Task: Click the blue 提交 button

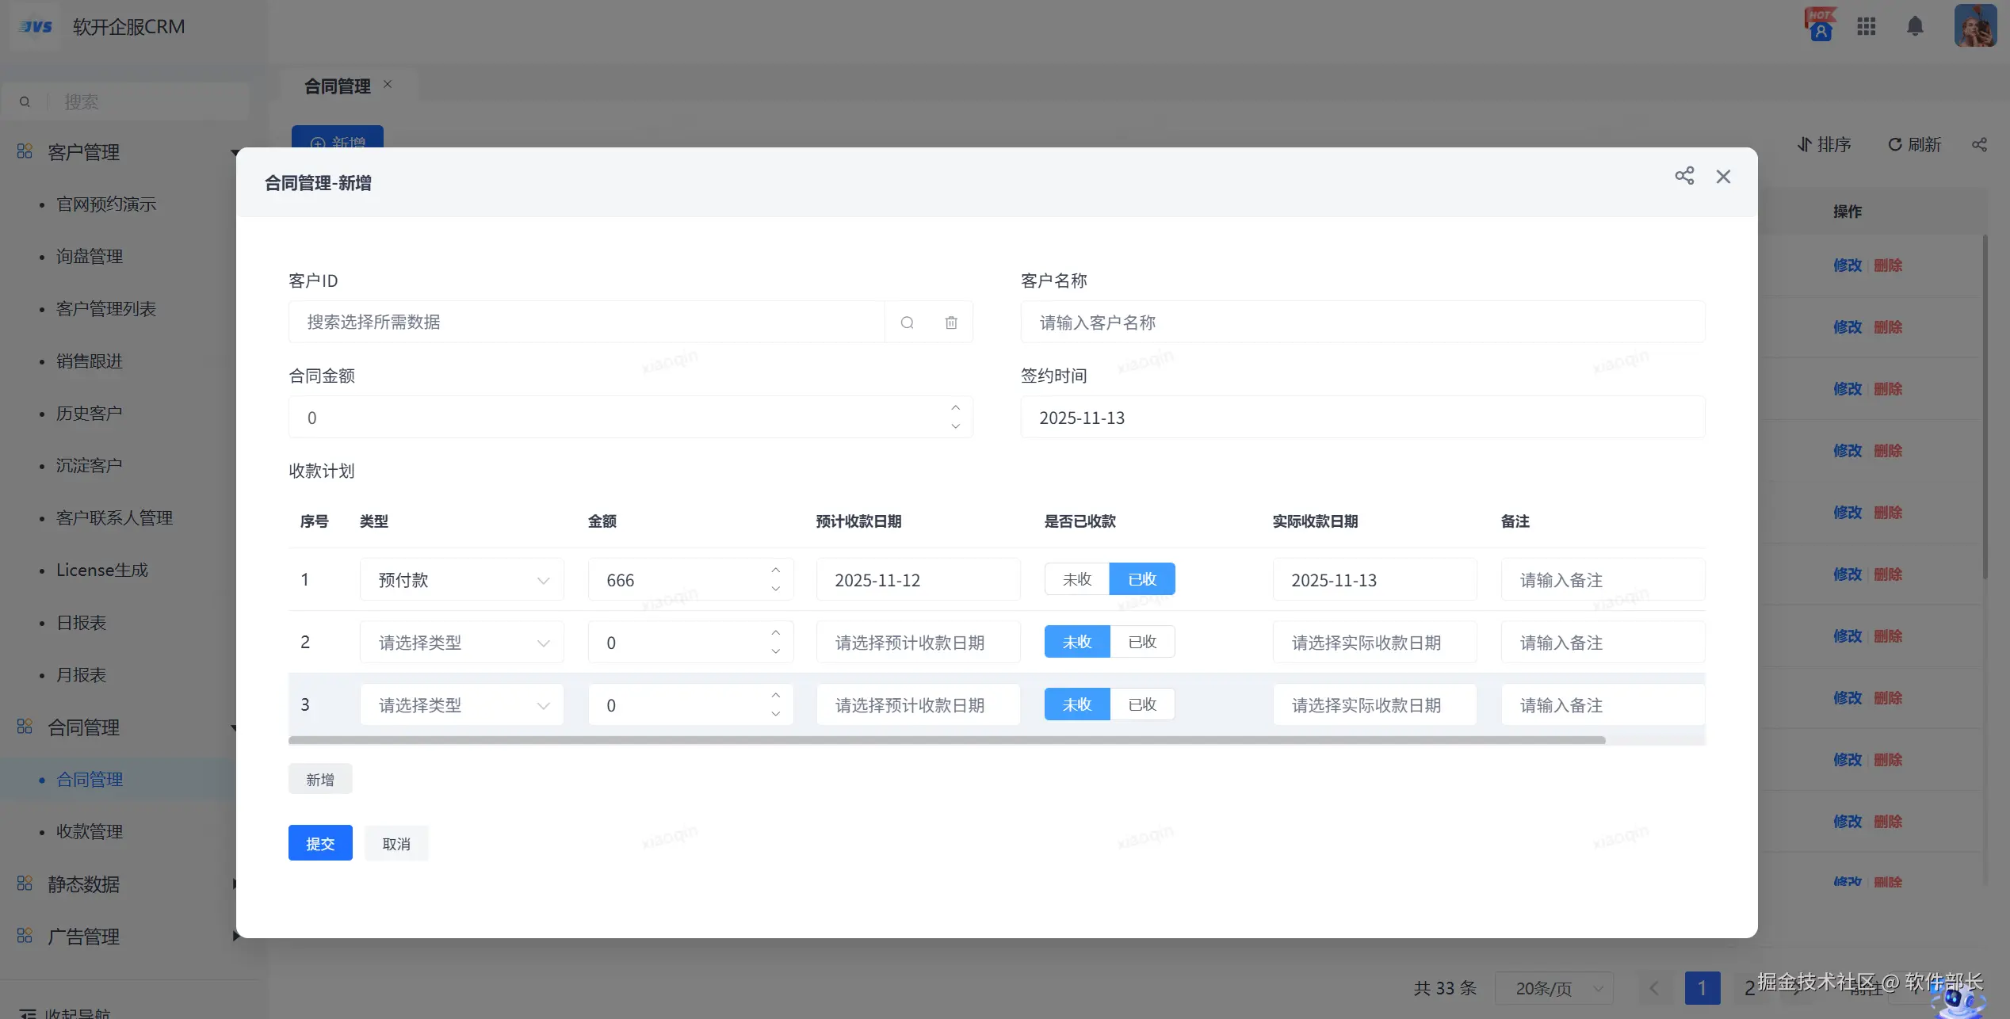Action: coord(320,843)
